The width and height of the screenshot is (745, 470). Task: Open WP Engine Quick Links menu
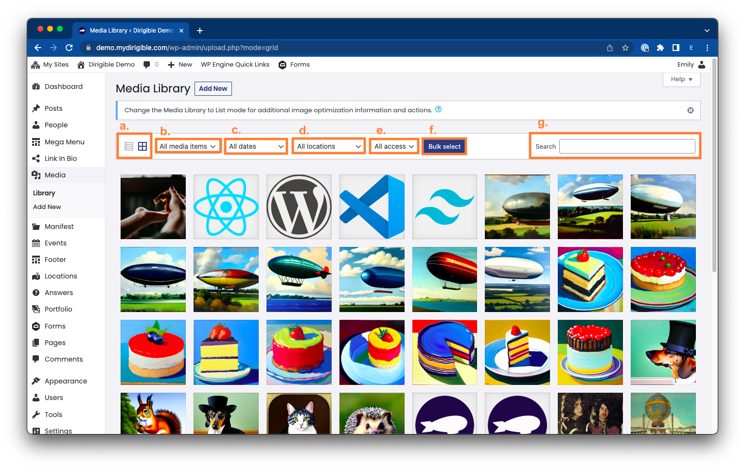click(235, 65)
